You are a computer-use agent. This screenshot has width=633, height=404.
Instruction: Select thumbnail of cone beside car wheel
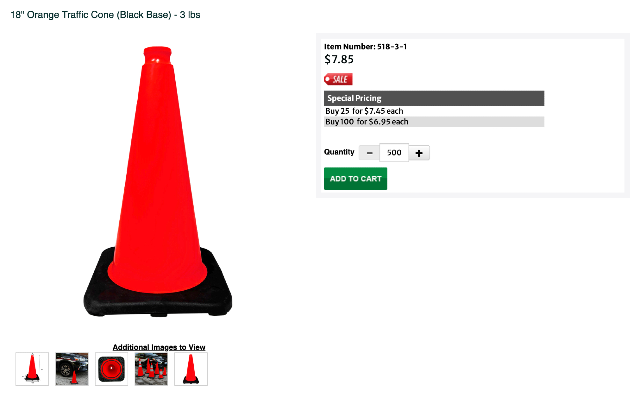point(72,369)
